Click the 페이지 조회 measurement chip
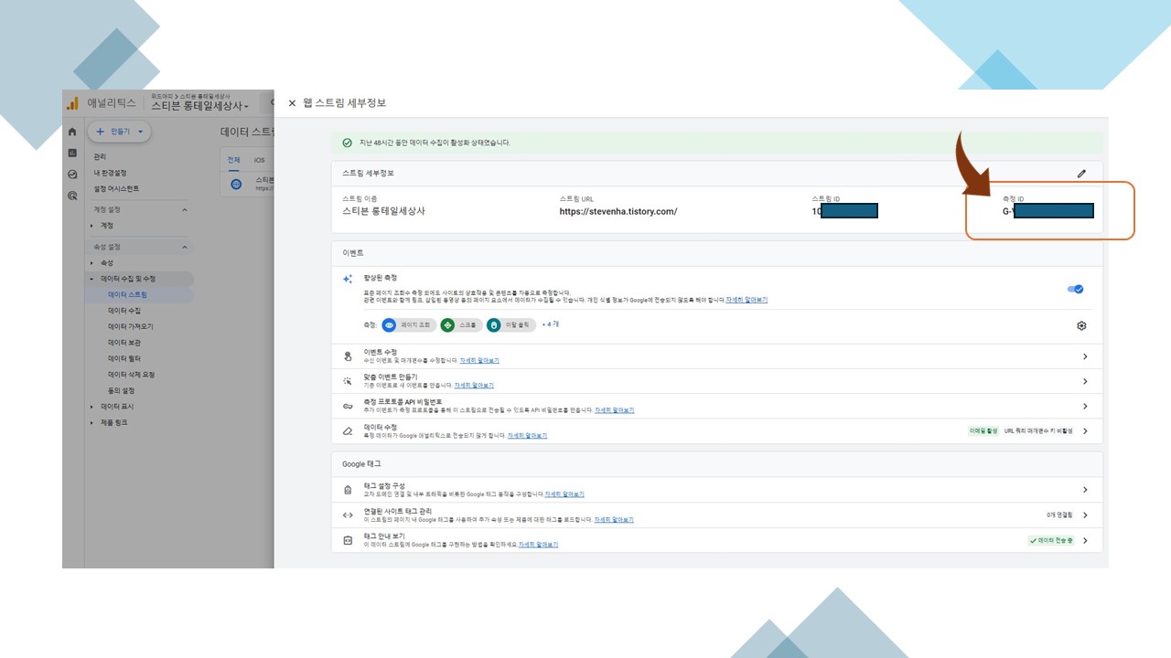The width and height of the screenshot is (1171, 658). 408,324
